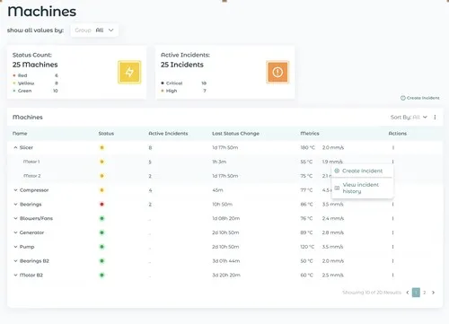Click the Name column header

[20, 134]
